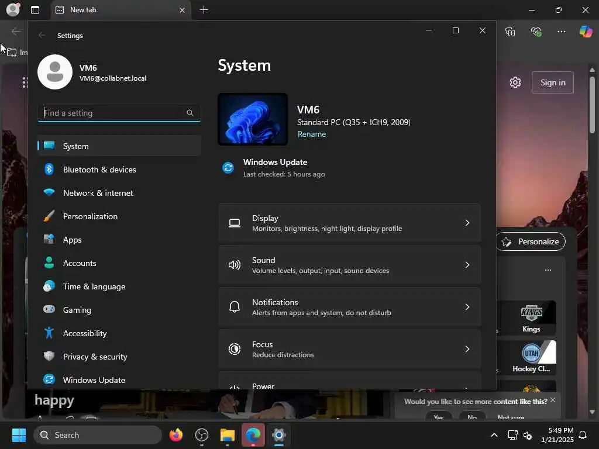
Task: Go to Apps settings
Action: pyautogui.click(x=119, y=240)
